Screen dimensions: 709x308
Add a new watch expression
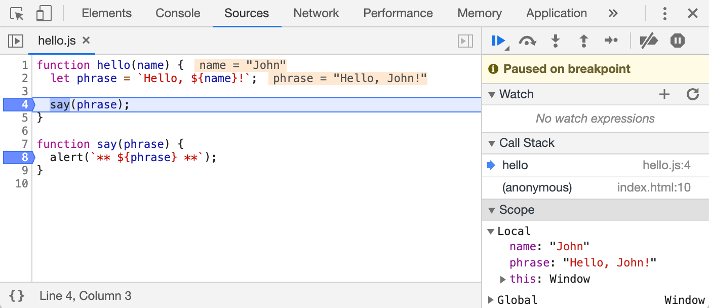pyautogui.click(x=664, y=94)
